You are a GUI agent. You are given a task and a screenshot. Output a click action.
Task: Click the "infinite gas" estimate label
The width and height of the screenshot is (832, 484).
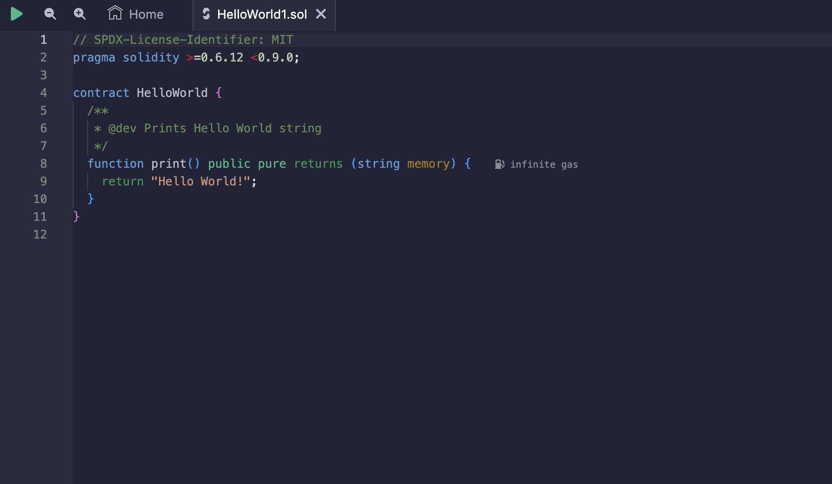click(x=544, y=164)
